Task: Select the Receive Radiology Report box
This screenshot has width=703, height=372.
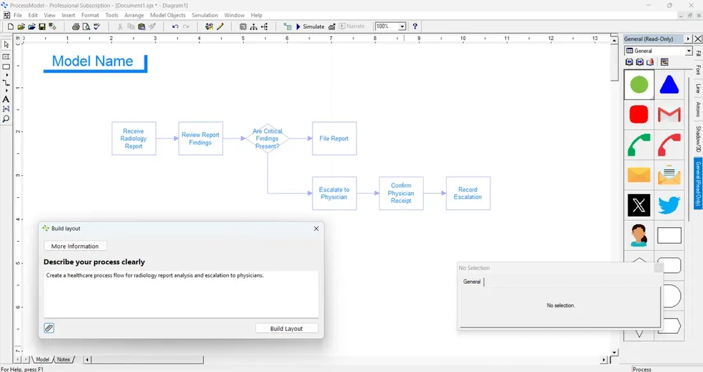Action: (134, 138)
